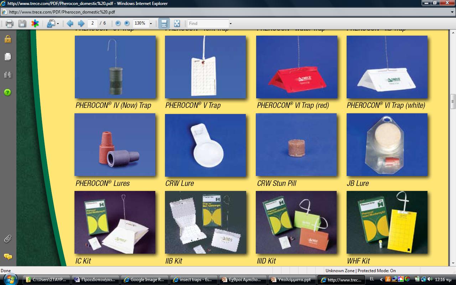The width and height of the screenshot is (456, 285).
Task: Click the white PHEROCON VI Trap image
Action: (387, 67)
